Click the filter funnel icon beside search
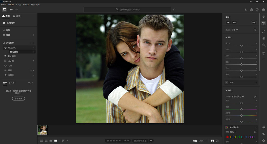The height and width of the screenshot is (144, 267). pyautogui.click(x=174, y=9)
